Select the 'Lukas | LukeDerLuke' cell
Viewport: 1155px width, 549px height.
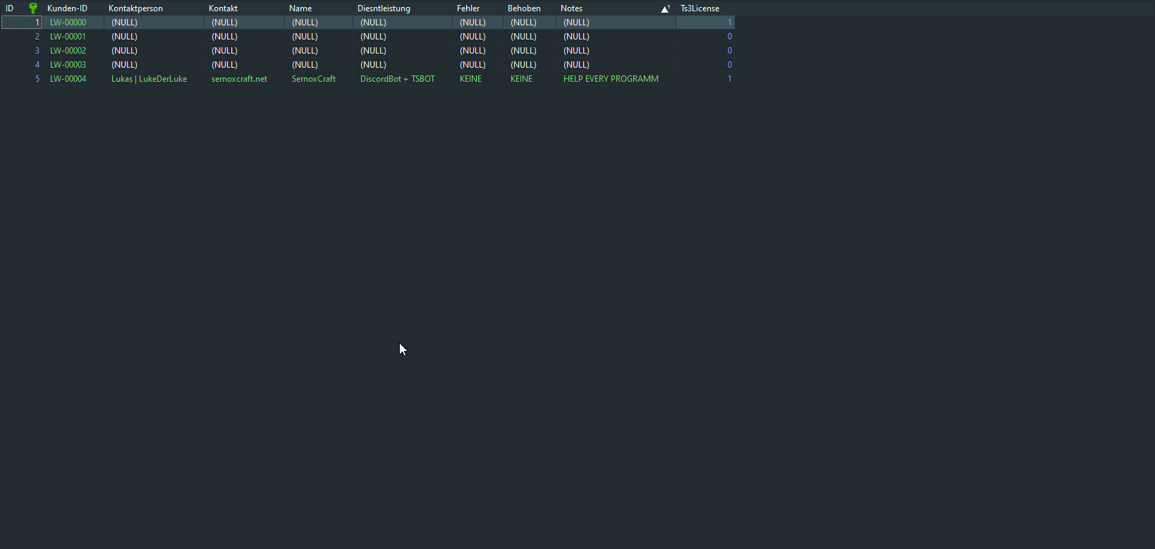click(149, 79)
